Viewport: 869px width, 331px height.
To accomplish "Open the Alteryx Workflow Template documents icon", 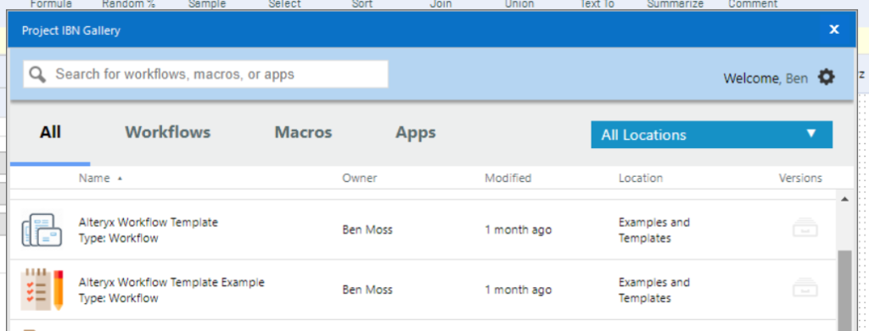I will [42, 230].
